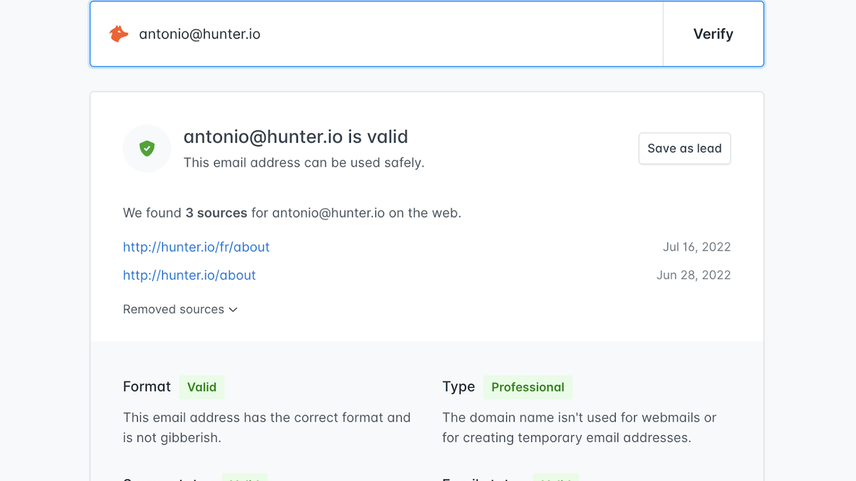Click the green Valid badge beside Format
This screenshot has width=856, height=481.
pos(201,387)
